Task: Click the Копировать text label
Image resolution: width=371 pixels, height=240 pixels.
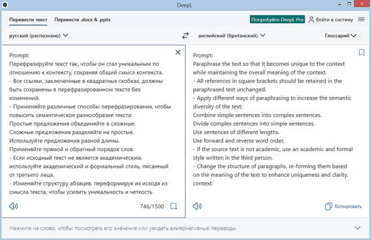Action: pyautogui.click(x=348, y=206)
